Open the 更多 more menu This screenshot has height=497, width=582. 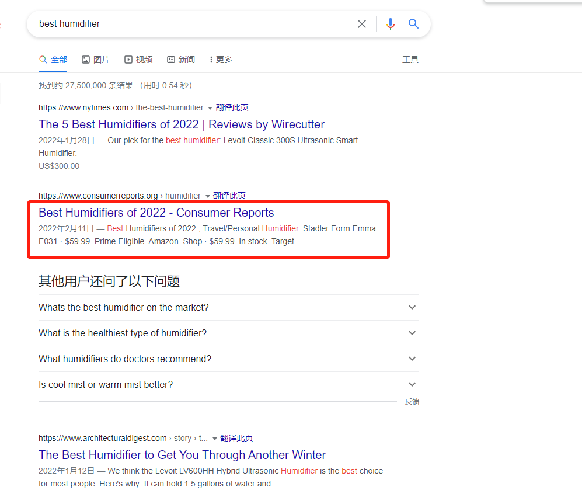pos(221,60)
